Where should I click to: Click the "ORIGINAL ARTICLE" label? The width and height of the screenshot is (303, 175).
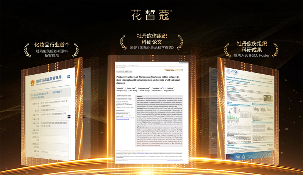click(124, 71)
